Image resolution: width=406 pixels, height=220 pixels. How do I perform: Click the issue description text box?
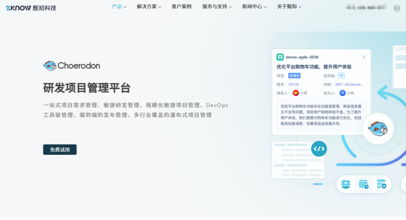321,115
